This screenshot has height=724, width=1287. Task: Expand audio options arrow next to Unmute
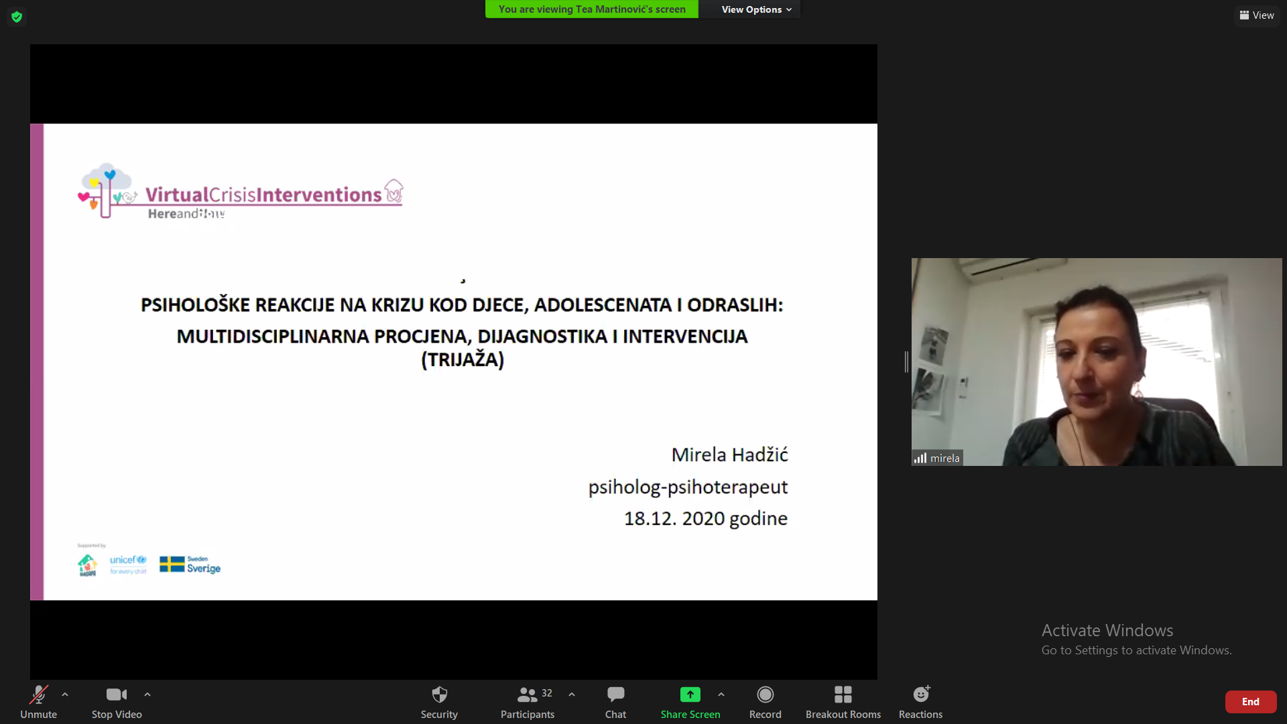(x=65, y=695)
